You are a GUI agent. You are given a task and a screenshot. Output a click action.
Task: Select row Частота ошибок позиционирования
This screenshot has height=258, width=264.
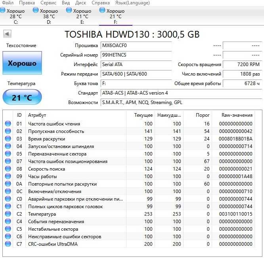coord(129,161)
